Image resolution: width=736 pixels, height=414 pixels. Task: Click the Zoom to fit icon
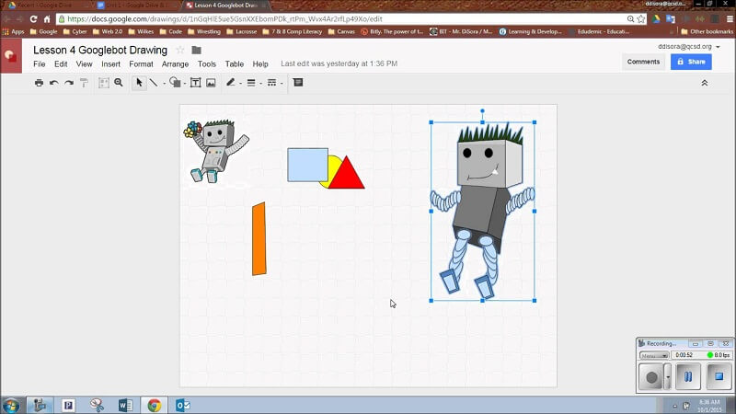click(104, 83)
